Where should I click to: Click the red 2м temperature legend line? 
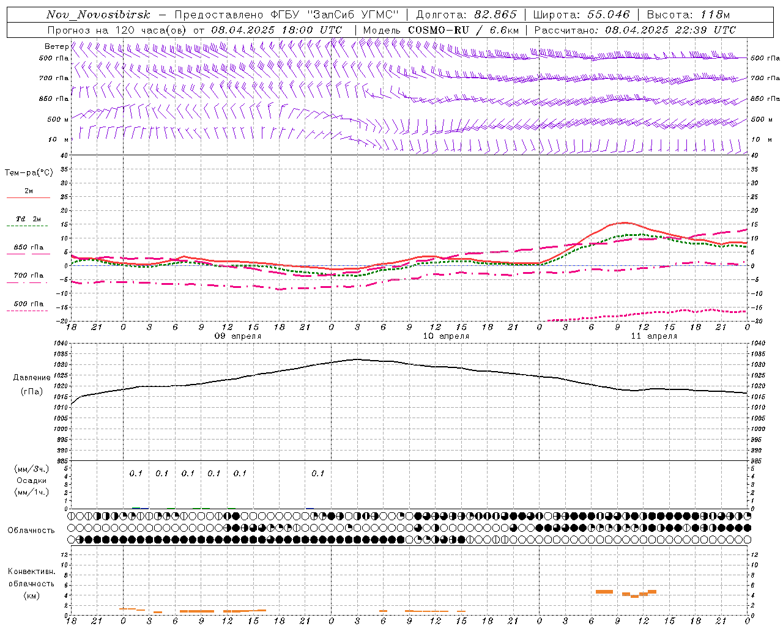(x=28, y=198)
